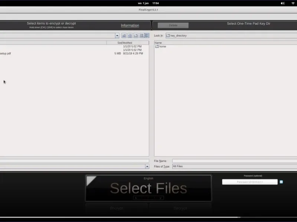This screenshot has width=297, height=222.
Task: Open the key_directory Look In combo box
Action: point(231,36)
